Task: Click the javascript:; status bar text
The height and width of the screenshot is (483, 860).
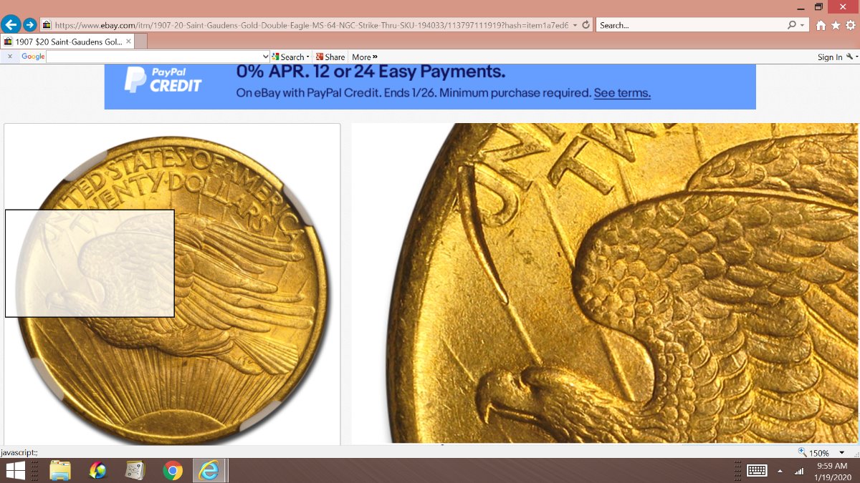Action: click(x=19, y=452)
